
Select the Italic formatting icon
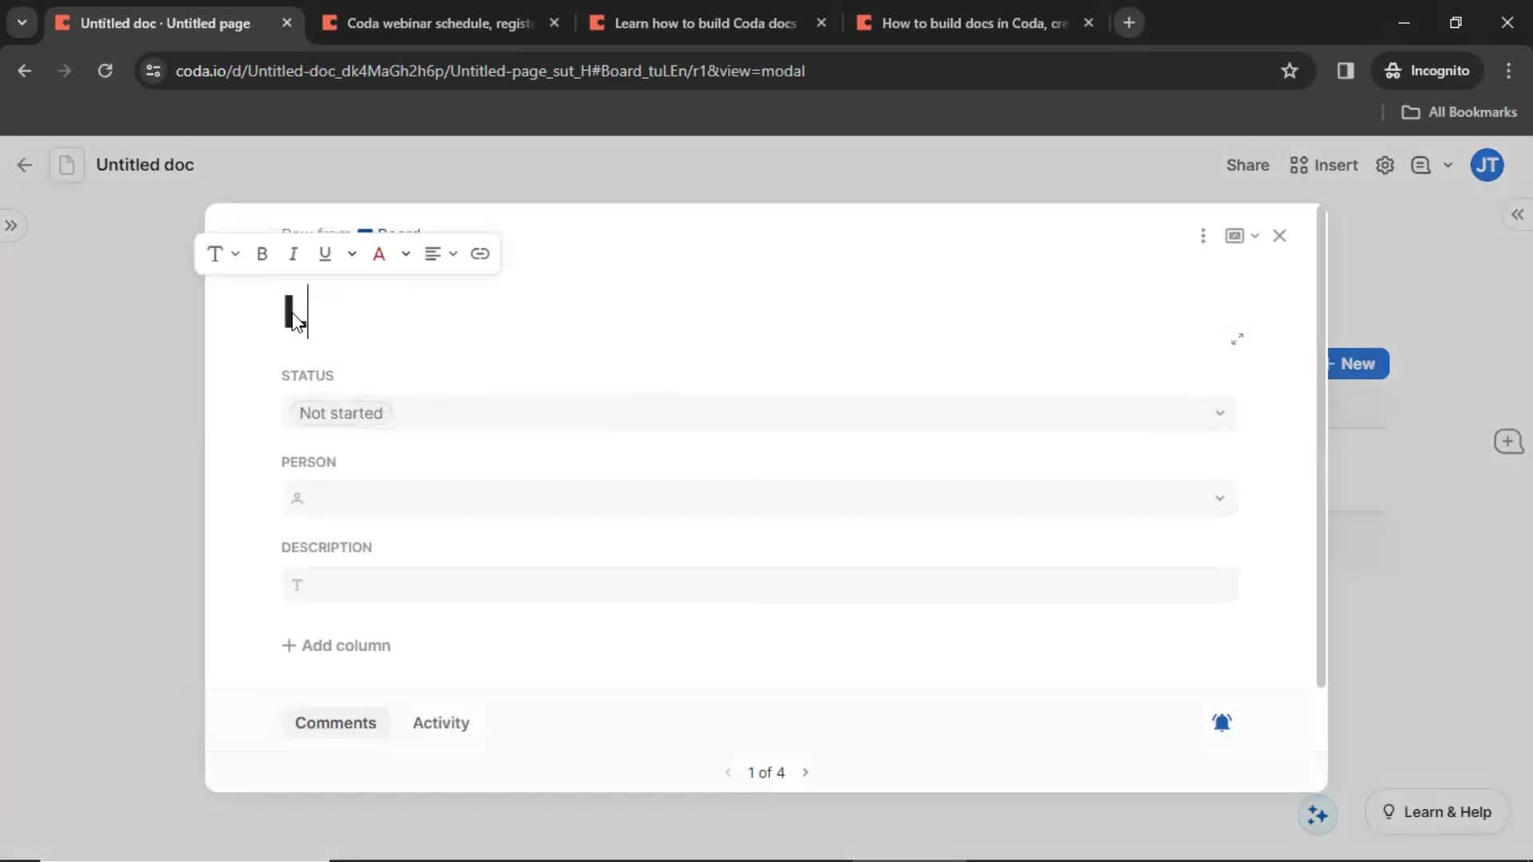293,252
